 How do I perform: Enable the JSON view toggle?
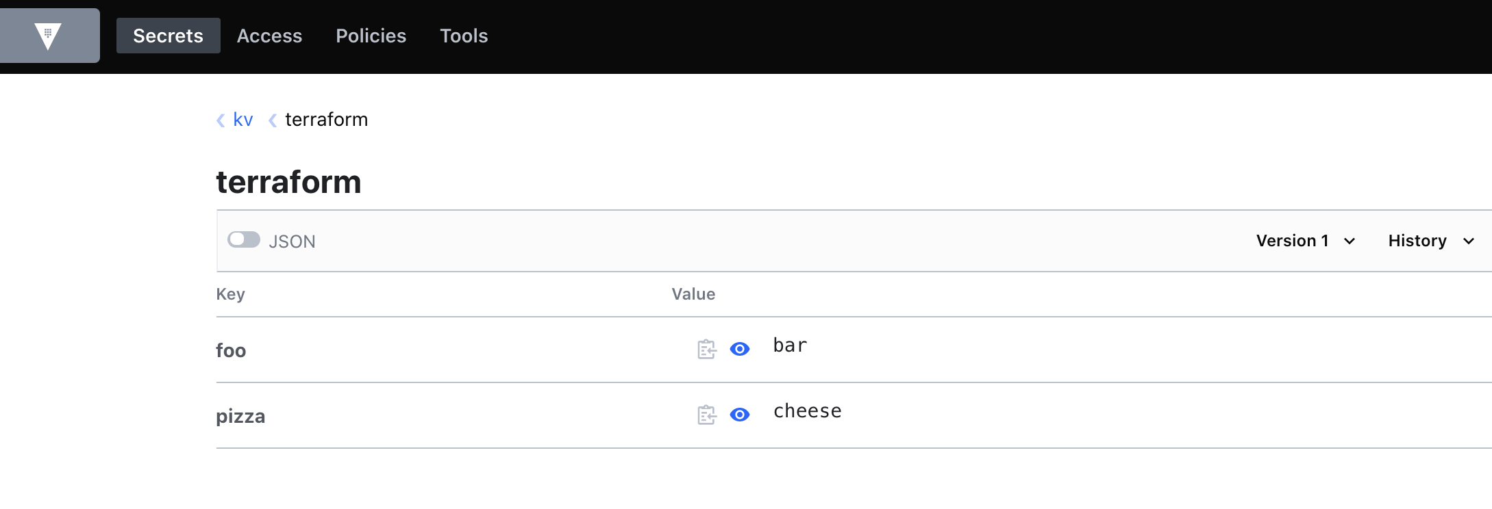(244, 240)
